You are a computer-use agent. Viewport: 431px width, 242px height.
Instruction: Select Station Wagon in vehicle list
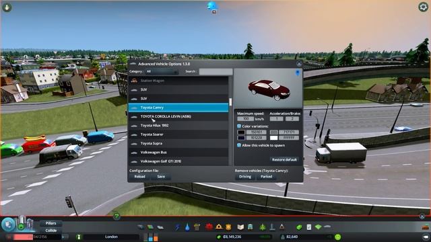[178, 81]
